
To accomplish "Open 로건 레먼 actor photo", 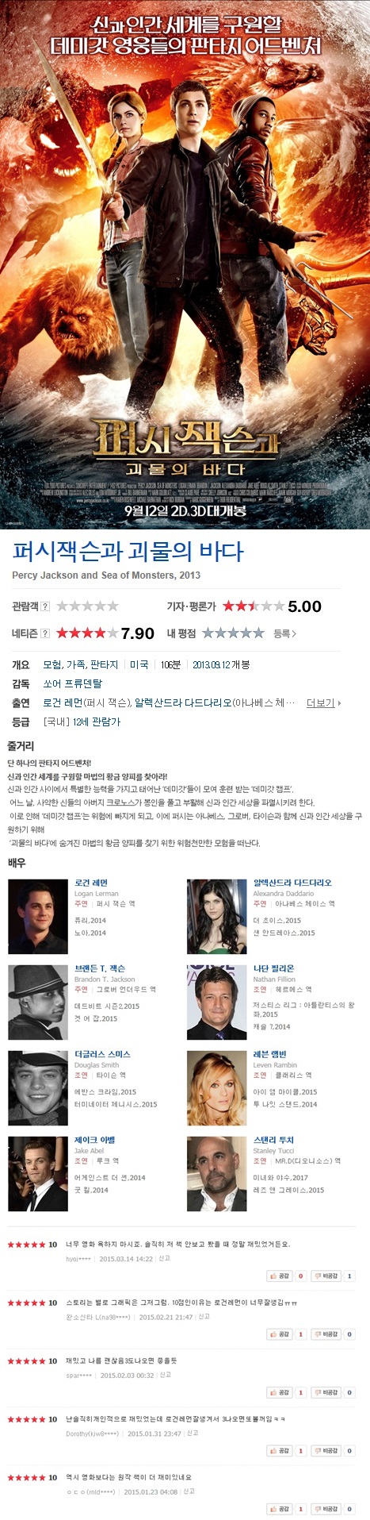I will [x=38, y=917].
